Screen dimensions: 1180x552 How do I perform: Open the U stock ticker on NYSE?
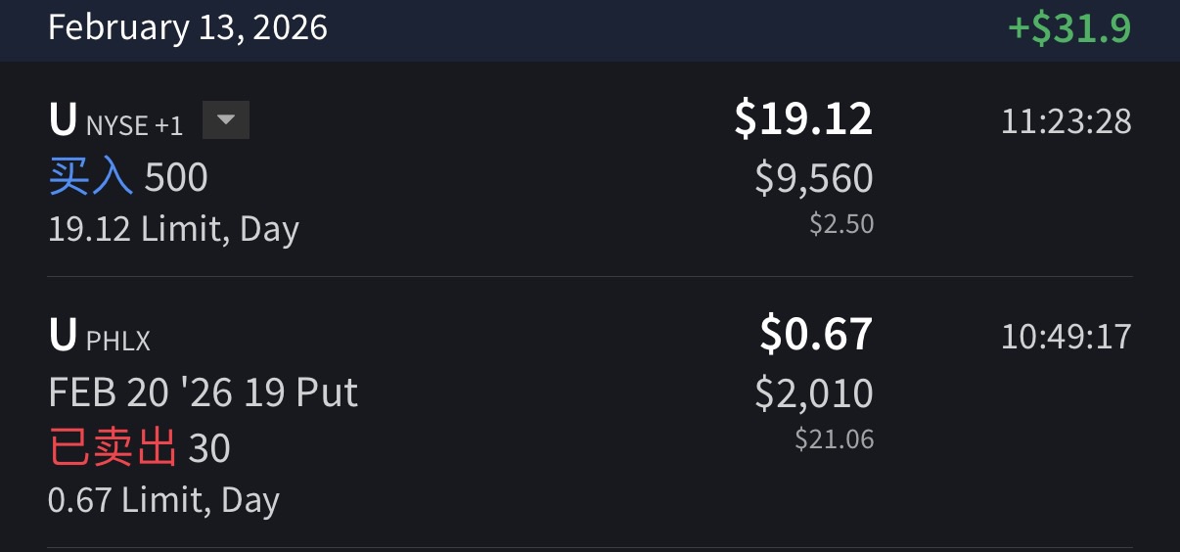(63, 121)
